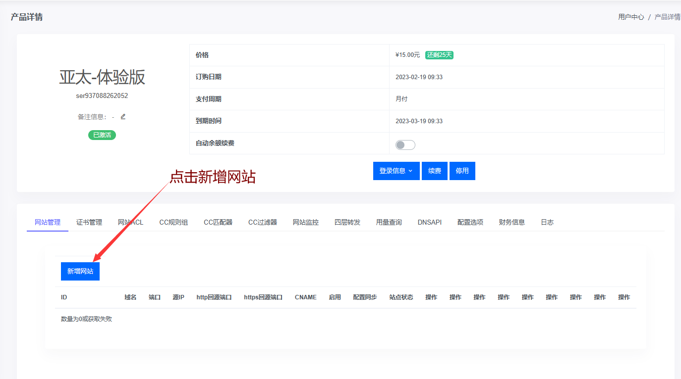
Task: Click the 端口 column header
Action: coord(155,297)
